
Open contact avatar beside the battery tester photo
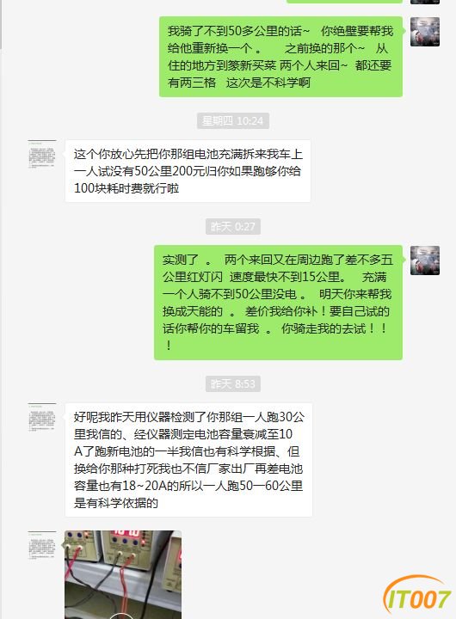point(42,546)
